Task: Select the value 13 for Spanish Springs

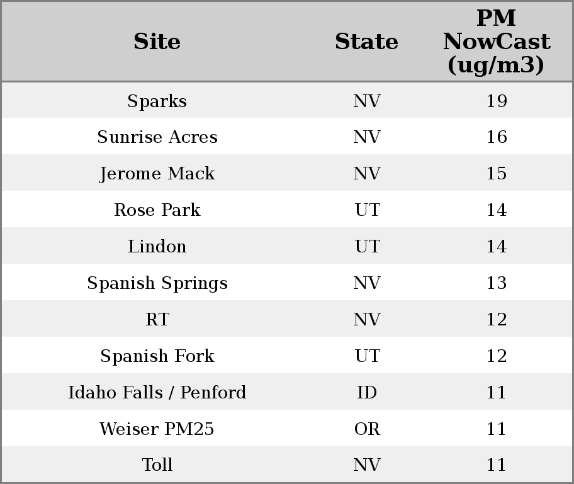Action: 497,283
